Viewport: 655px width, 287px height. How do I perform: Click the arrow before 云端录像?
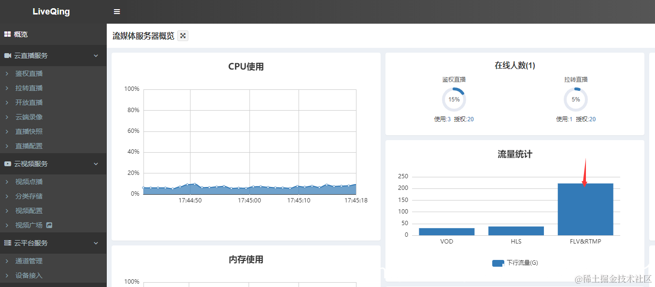coord(7,117)
